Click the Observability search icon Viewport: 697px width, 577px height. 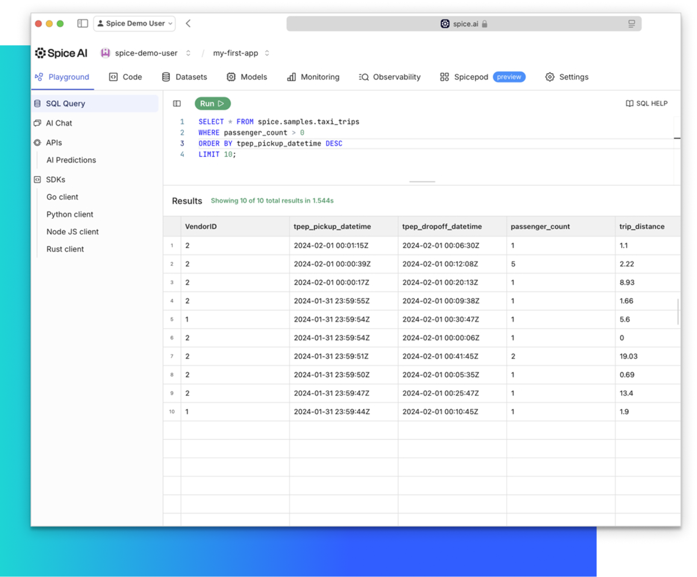tap(363, 77)
